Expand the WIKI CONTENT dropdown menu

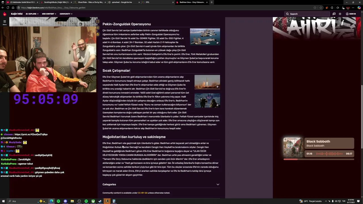[x=49, y=14]
